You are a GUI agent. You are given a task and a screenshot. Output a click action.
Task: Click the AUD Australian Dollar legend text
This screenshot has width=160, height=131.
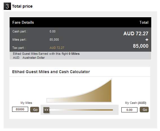tap(29, 58)
